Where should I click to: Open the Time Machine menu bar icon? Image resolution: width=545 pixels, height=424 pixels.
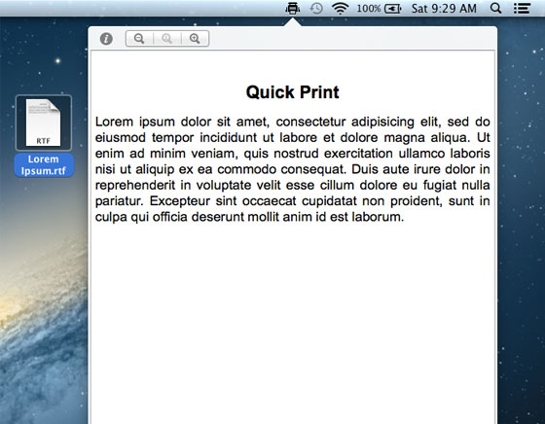[316, 9]
